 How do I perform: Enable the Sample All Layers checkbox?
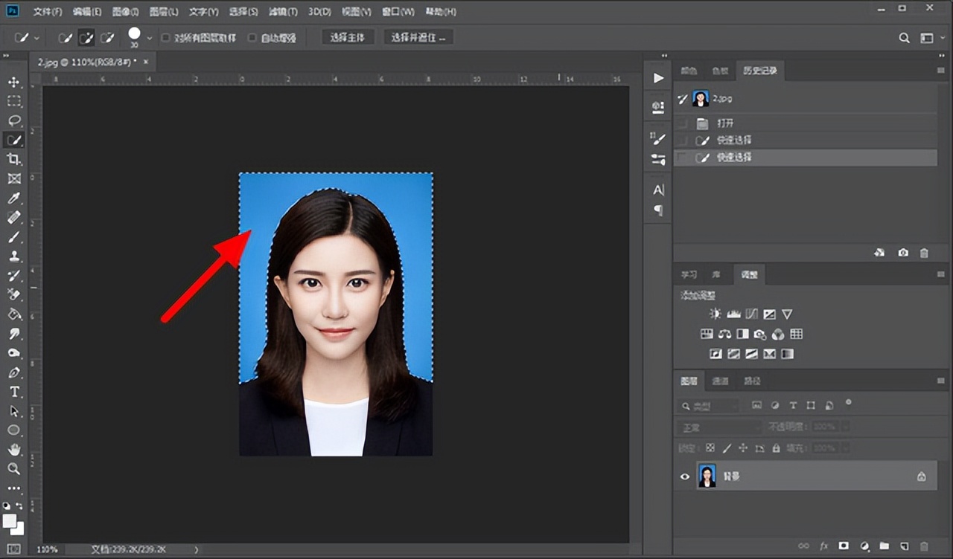point(165,36)
